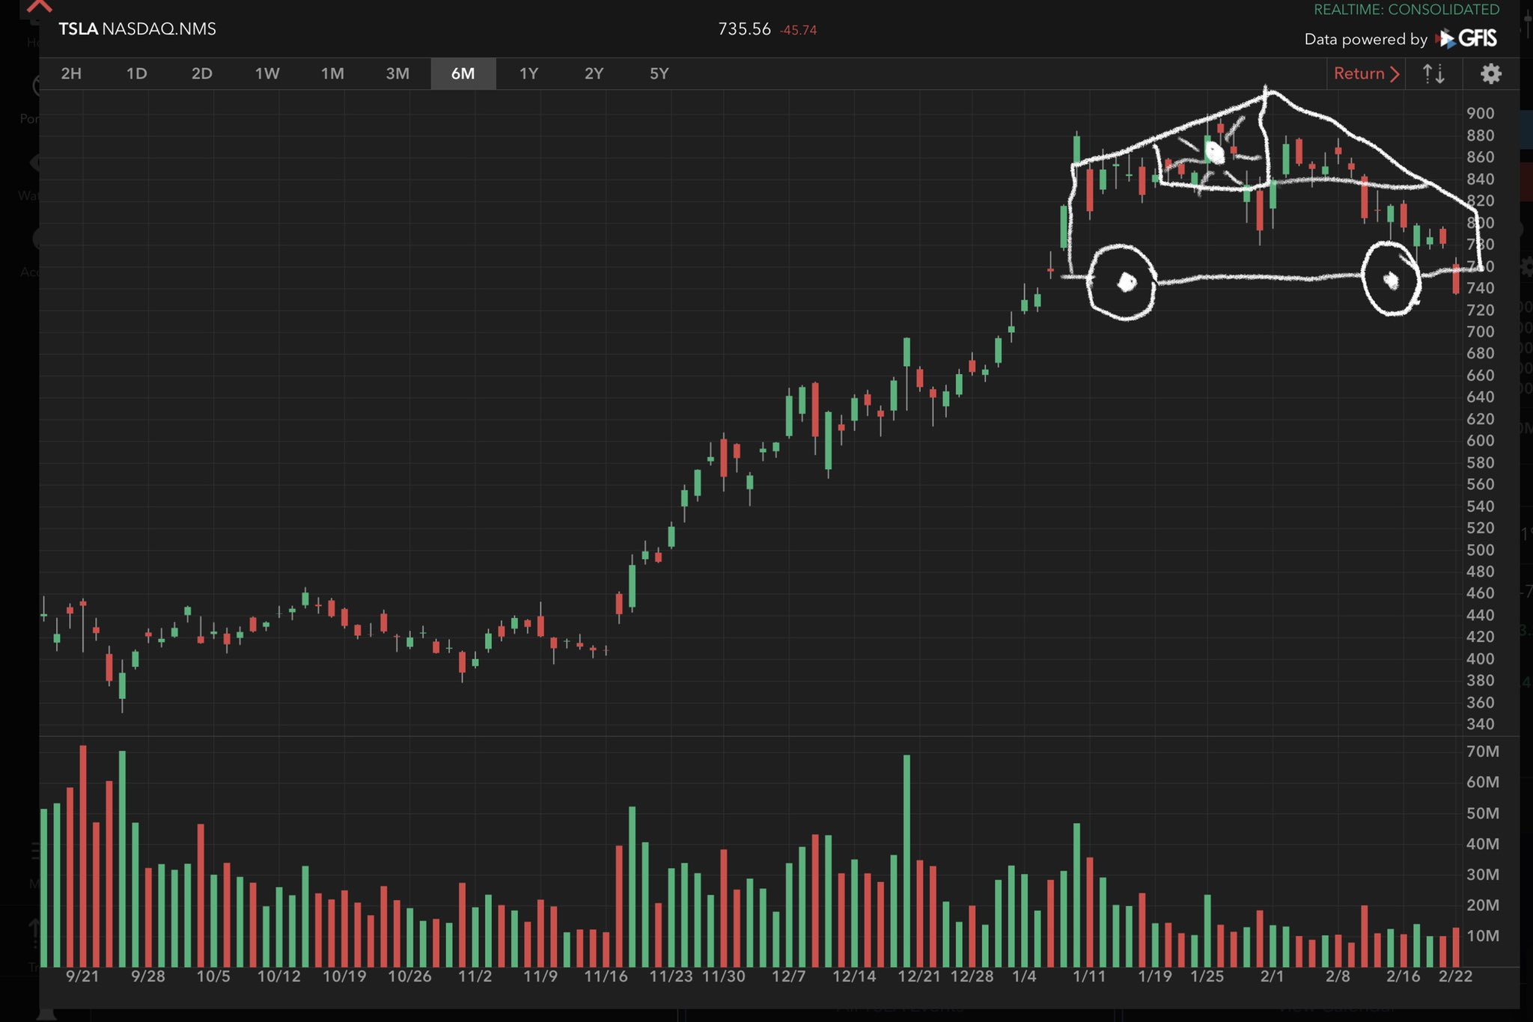
Task: Click the GFIS data provider logo
Action: coord(1466,38)
